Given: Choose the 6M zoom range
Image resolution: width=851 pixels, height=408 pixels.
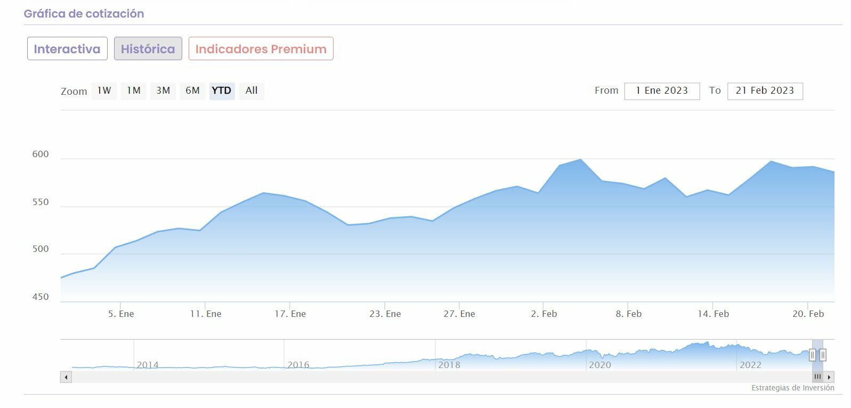Looking at the screenshot, I should [x=192, y=91].
